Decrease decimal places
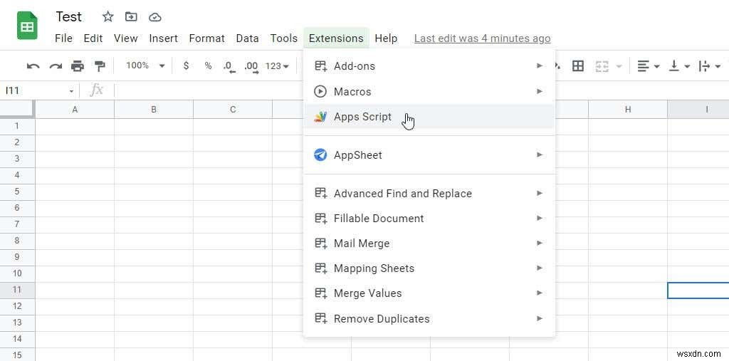This screenshot has width=729, height=361. click(229, 67)
